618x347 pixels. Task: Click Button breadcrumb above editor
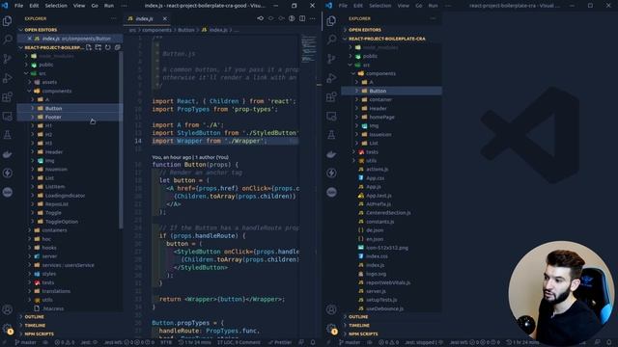point(185,30)
